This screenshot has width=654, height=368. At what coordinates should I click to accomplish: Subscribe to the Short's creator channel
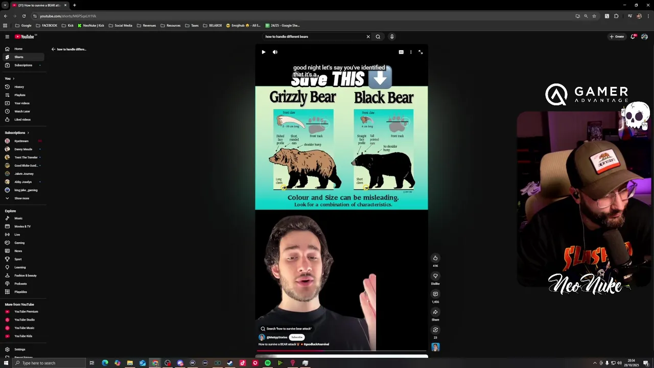pyautogui.click(x=297, y=337)
